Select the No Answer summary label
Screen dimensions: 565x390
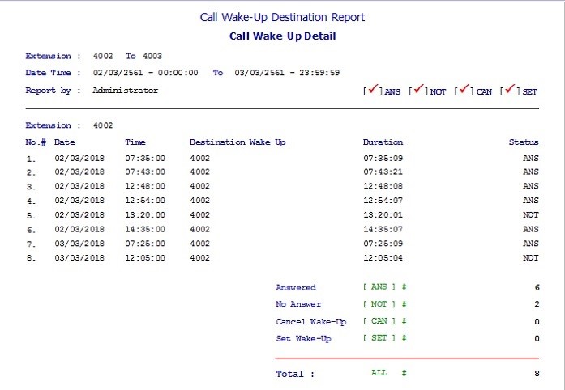coord(298,304)
